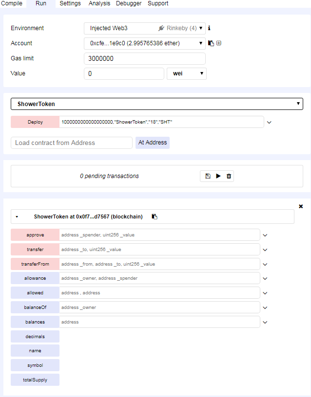
Task: Call the allowance function
Action: (x=35, y=278)
